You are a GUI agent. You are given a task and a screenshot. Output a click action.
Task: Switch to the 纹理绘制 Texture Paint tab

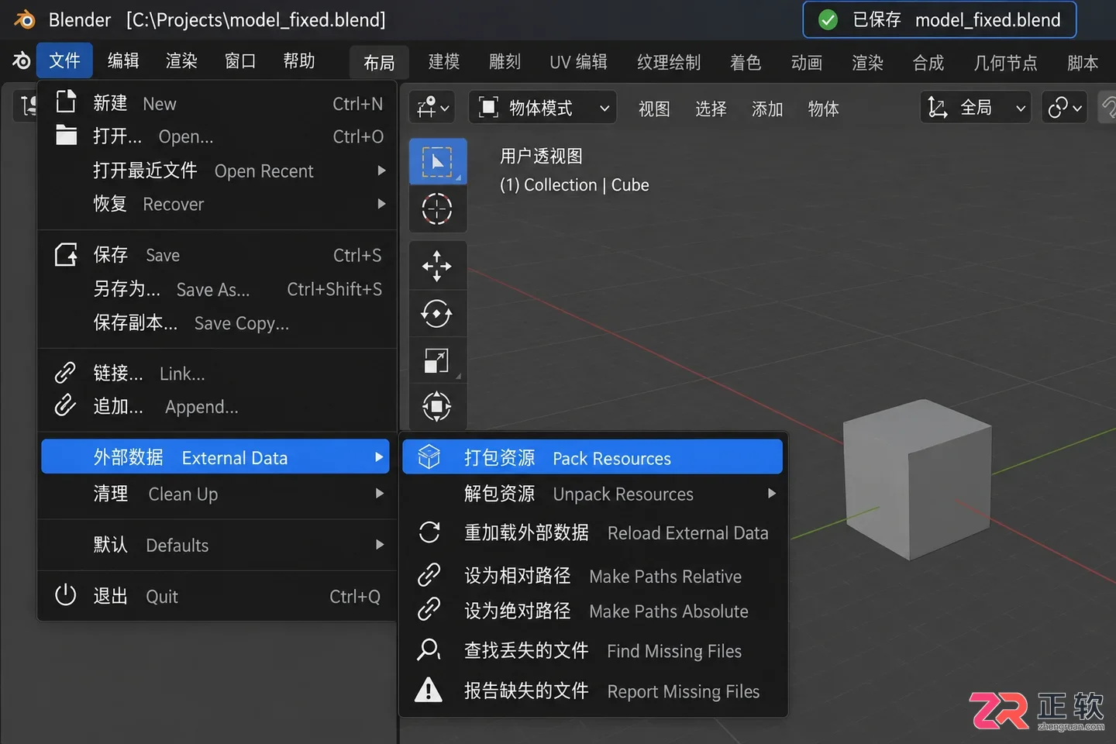click(669, 62)
